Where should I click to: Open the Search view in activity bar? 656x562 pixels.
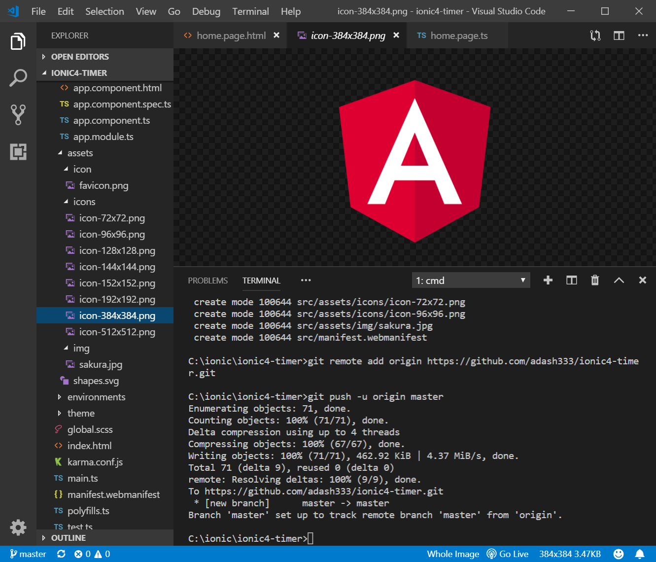tap(18, 78)
